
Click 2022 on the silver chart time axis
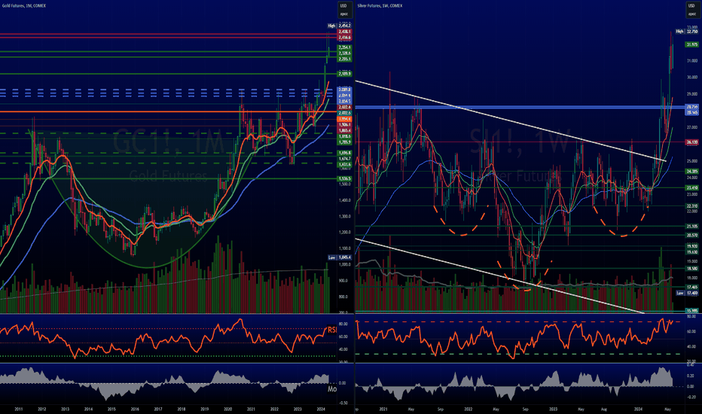tap(469, 409)
